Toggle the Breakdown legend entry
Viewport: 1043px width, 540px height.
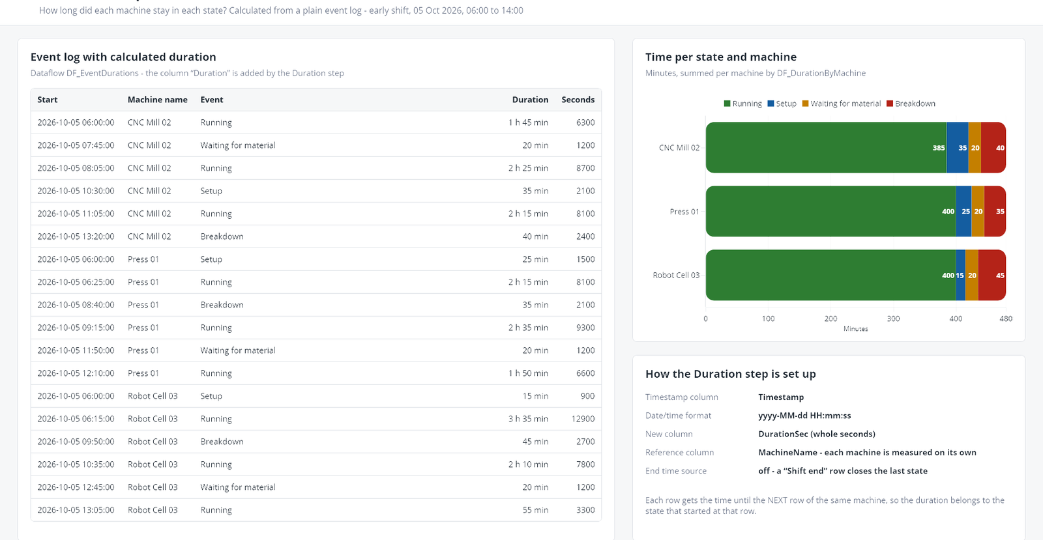tap(911, 104)
